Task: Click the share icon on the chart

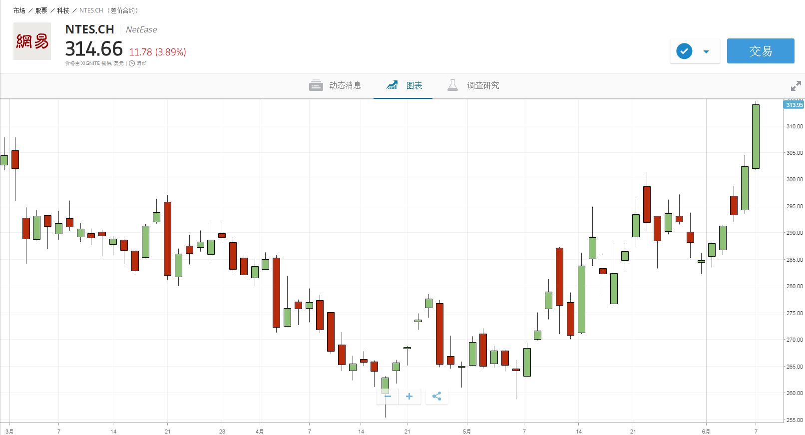Action: (436, 397)
